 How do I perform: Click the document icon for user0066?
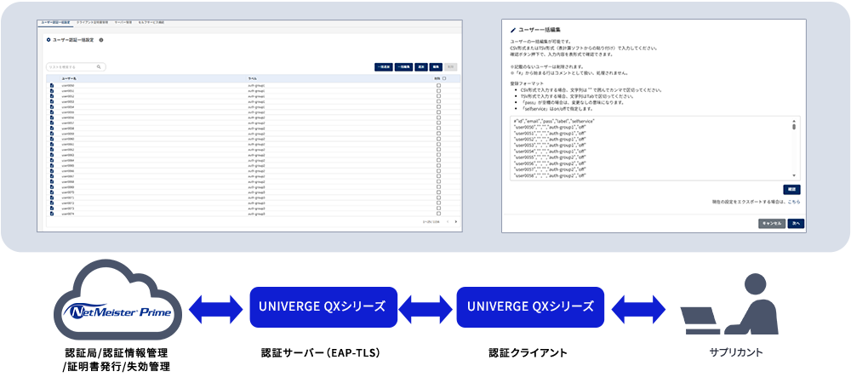[52, 171]
